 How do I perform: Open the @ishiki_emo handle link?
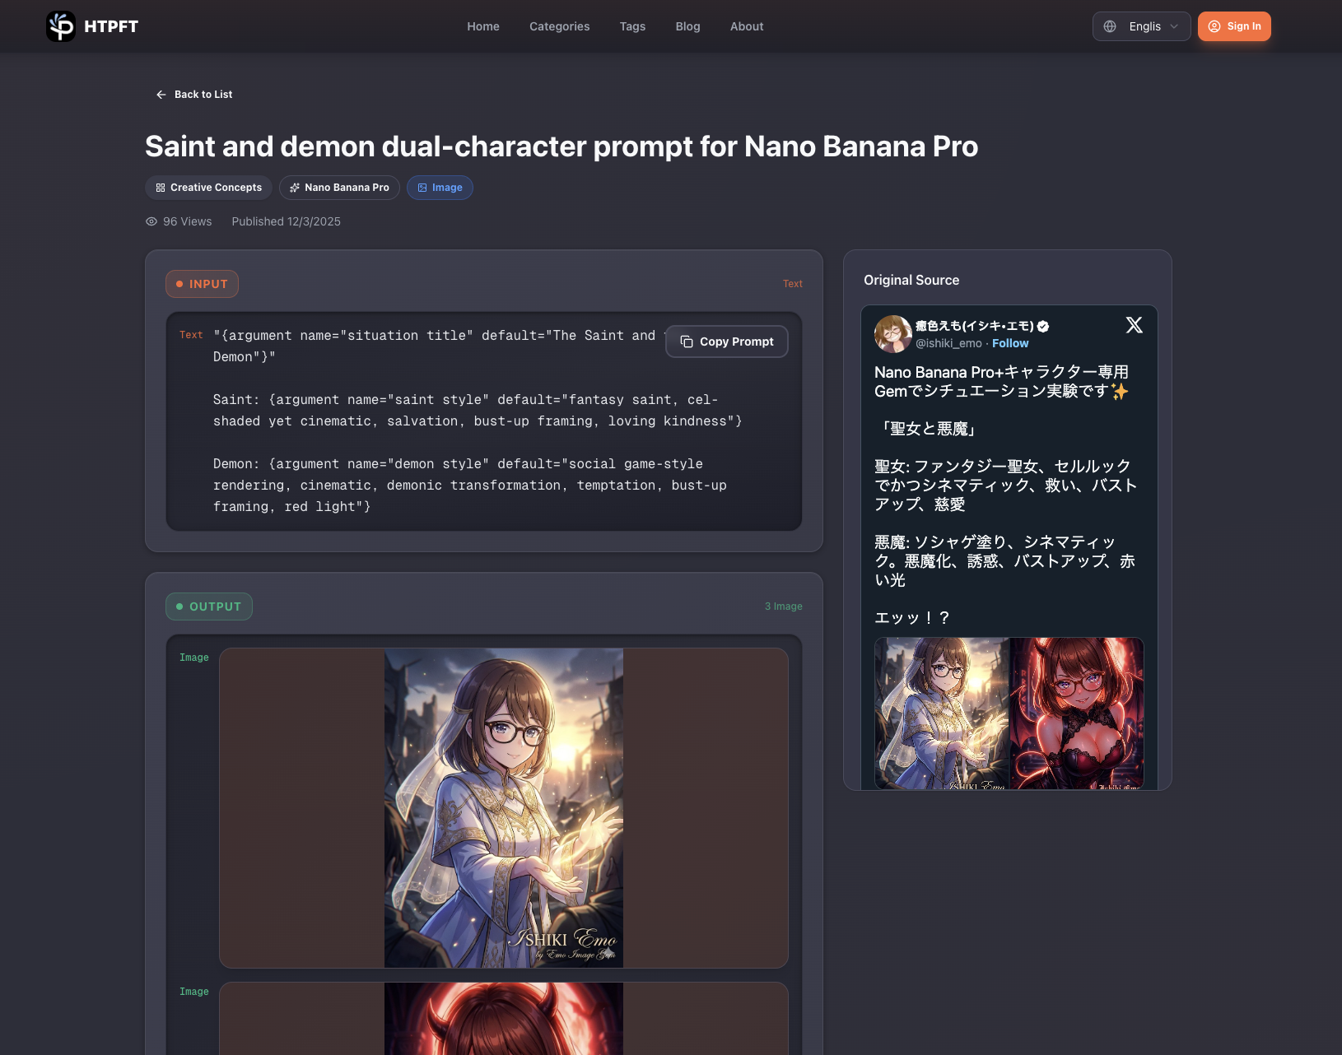[948, 343]
